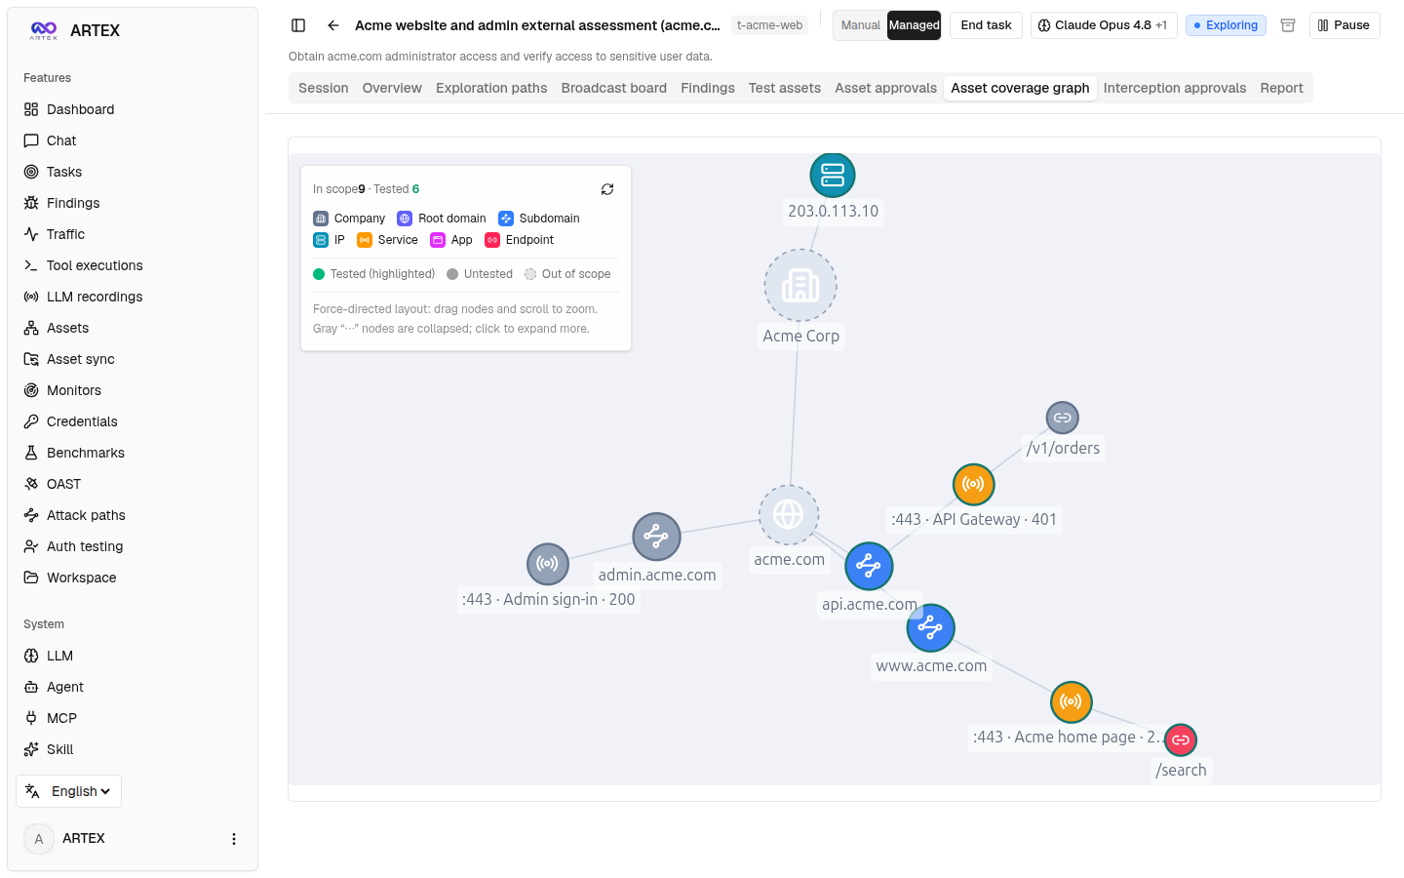This screenshot has width=1404, height=878.
Task: Click the Acme home page service node
Action: point(1072,701)
